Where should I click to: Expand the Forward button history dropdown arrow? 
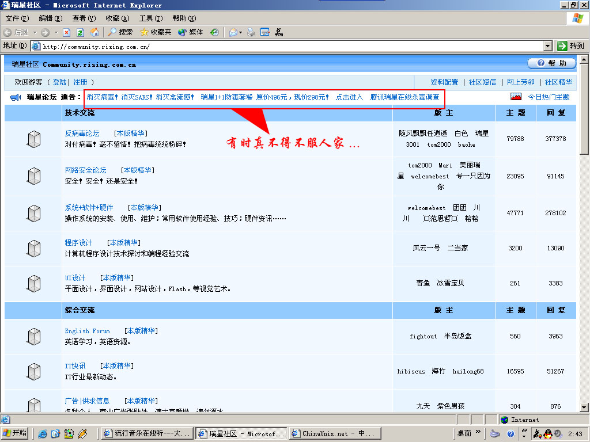point(56,33)
